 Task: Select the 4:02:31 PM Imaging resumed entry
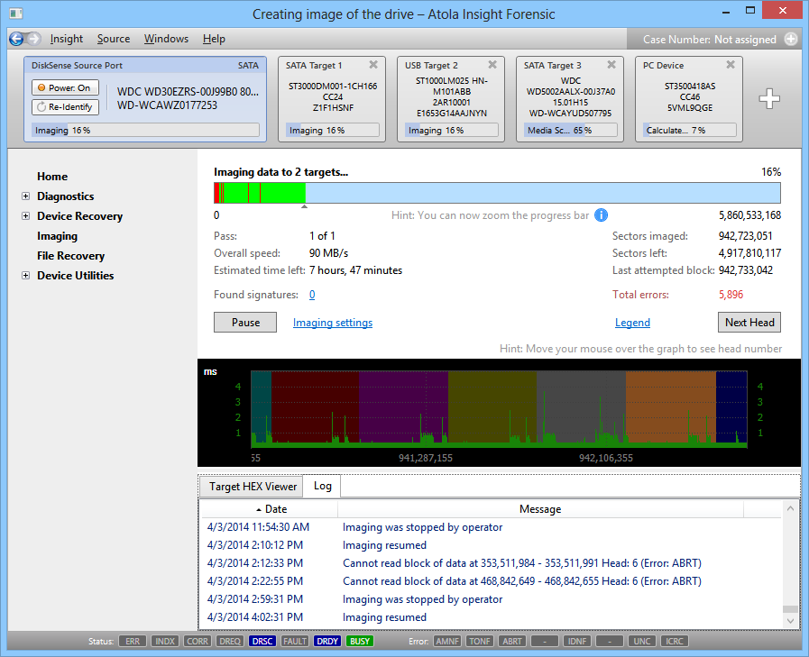492,617
